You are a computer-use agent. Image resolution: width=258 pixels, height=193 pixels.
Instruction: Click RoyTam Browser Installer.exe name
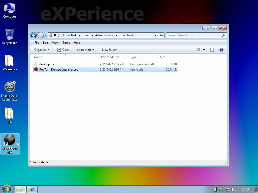58,70
